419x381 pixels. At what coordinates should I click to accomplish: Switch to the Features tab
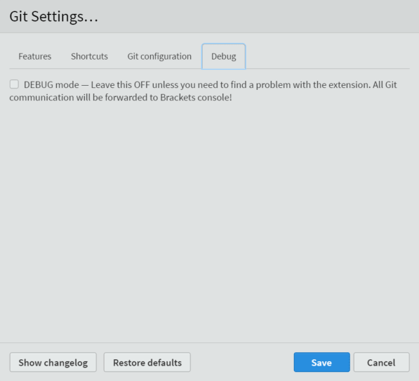pyautogui.click(x=34, y=56)
